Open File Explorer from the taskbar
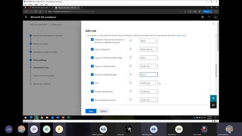This screenshot has height=136, width=242. tap(47, 117)
